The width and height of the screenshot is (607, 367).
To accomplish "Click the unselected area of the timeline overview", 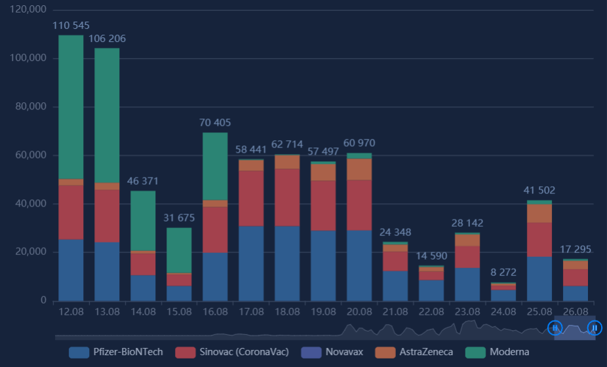I will coord(295,332).
